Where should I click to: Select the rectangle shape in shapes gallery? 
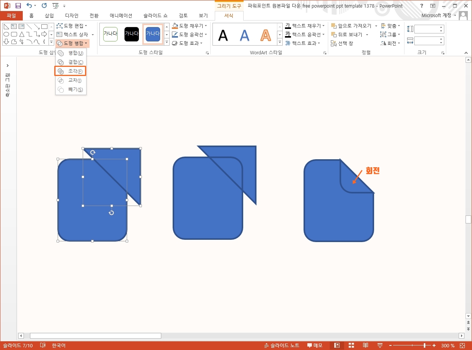[x=44, y=27]
